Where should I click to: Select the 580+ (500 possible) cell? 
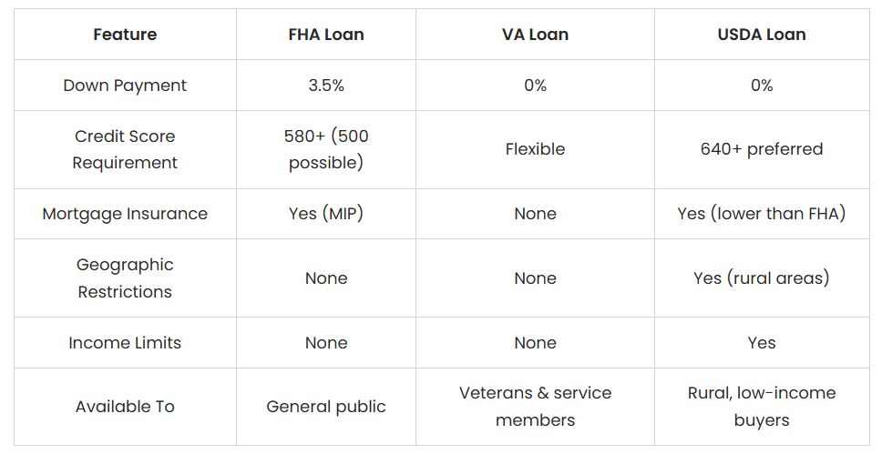(x=326, y=149)
